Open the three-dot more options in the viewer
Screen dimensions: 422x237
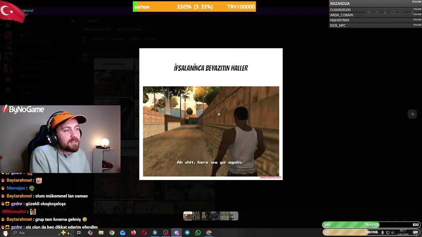click(x=401, y=12)
